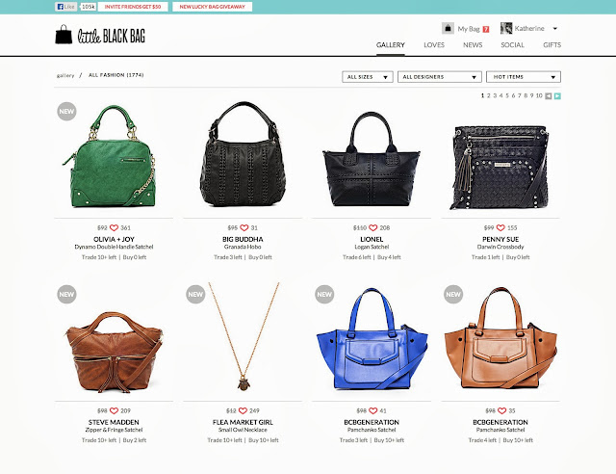Click the red My Bag count badge
Screen dimensions: 616x474
coord(486,29)
